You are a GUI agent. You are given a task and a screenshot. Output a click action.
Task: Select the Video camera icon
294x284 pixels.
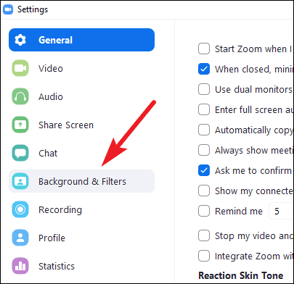[20, 68]
